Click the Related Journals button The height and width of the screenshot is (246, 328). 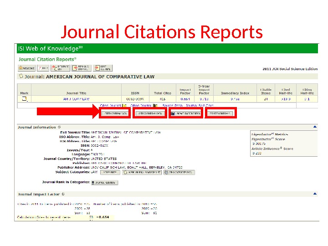click(x=220, y=113)
